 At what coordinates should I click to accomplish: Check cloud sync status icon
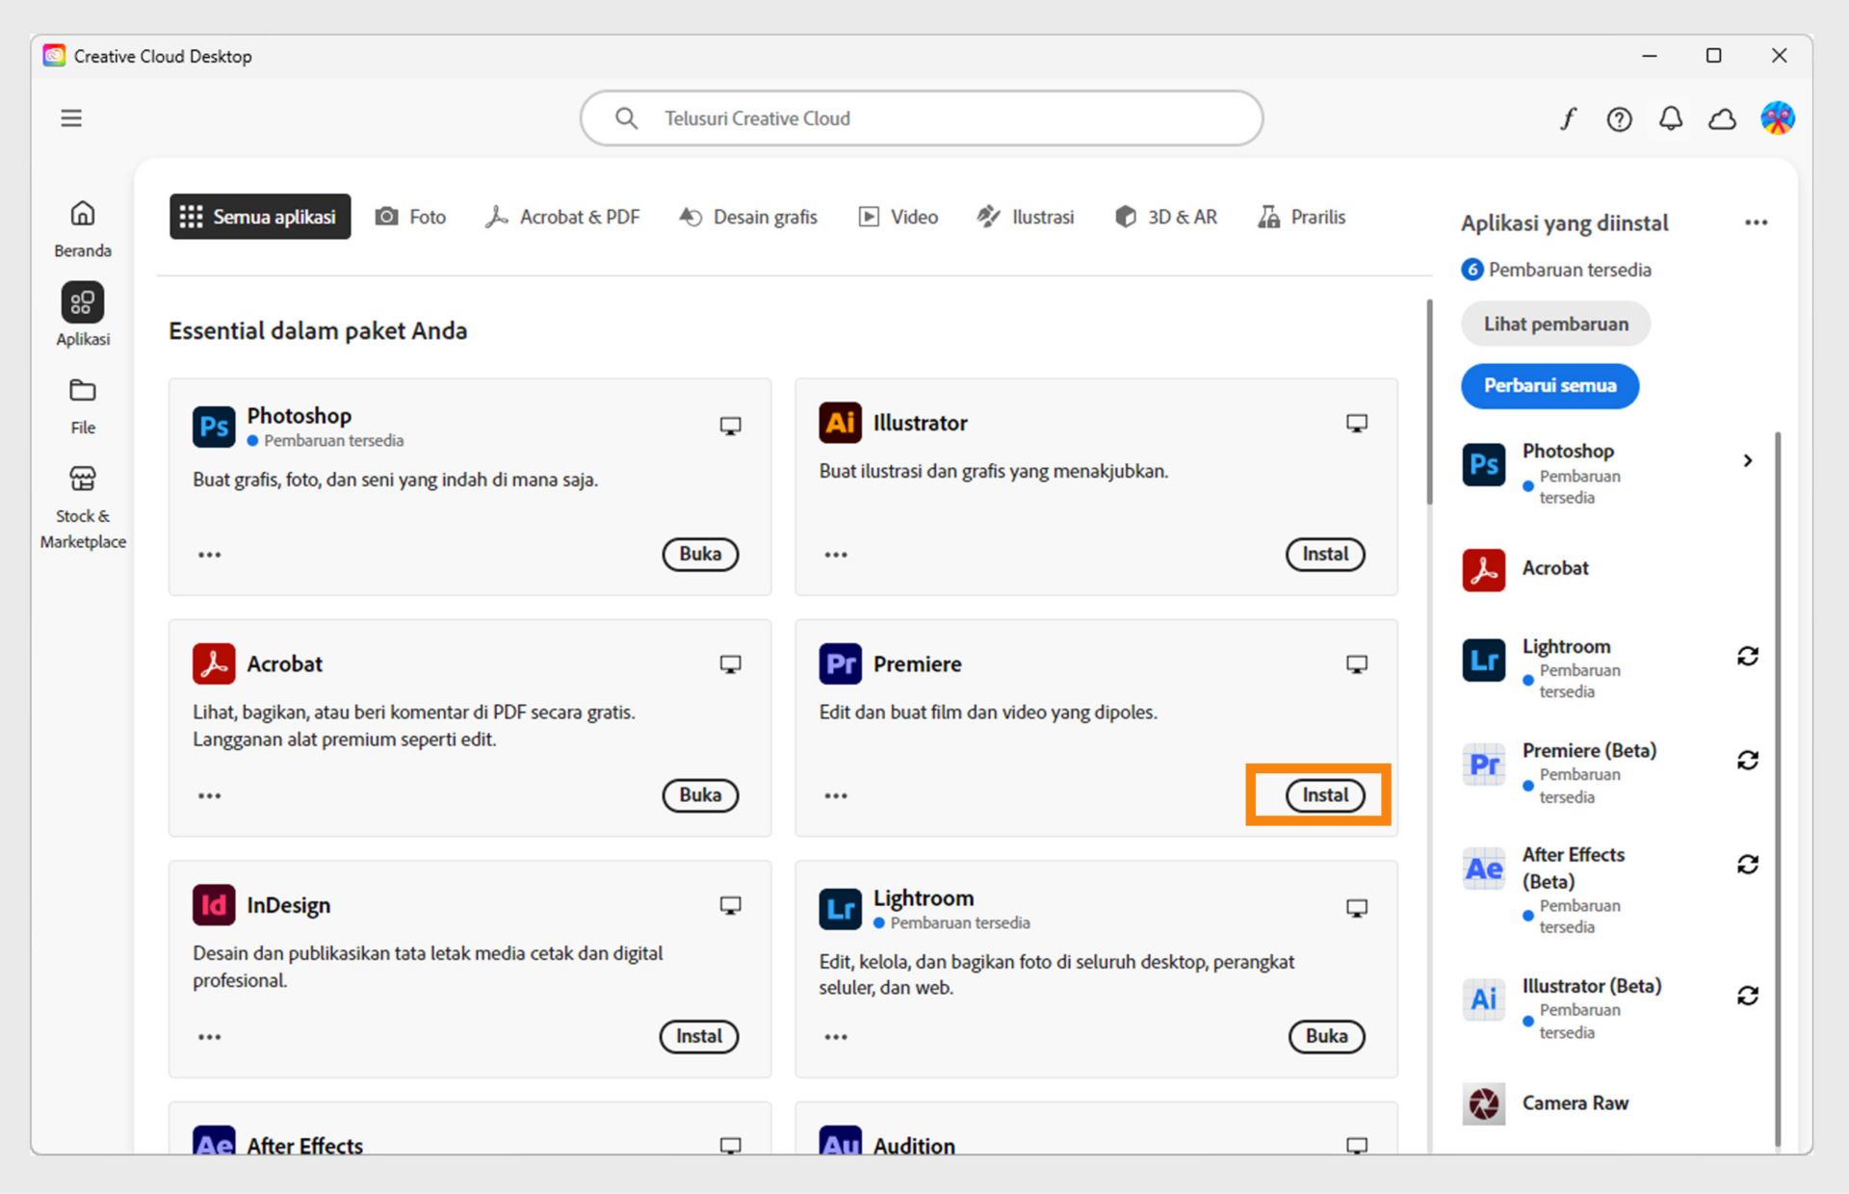(x=1722, y=118)
